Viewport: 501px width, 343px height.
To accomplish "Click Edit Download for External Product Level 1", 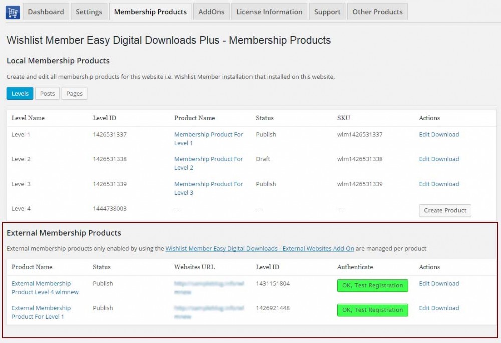I will 439,308.
